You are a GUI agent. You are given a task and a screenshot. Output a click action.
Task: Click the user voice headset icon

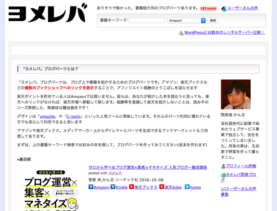pyautogui.click(x=224, y=8)
